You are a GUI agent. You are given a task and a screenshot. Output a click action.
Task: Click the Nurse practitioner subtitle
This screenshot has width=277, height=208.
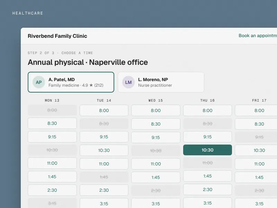tap(155, 85)
